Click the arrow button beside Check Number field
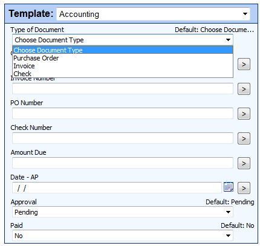Viewport: 260px width, 246px height. (244, 138)
